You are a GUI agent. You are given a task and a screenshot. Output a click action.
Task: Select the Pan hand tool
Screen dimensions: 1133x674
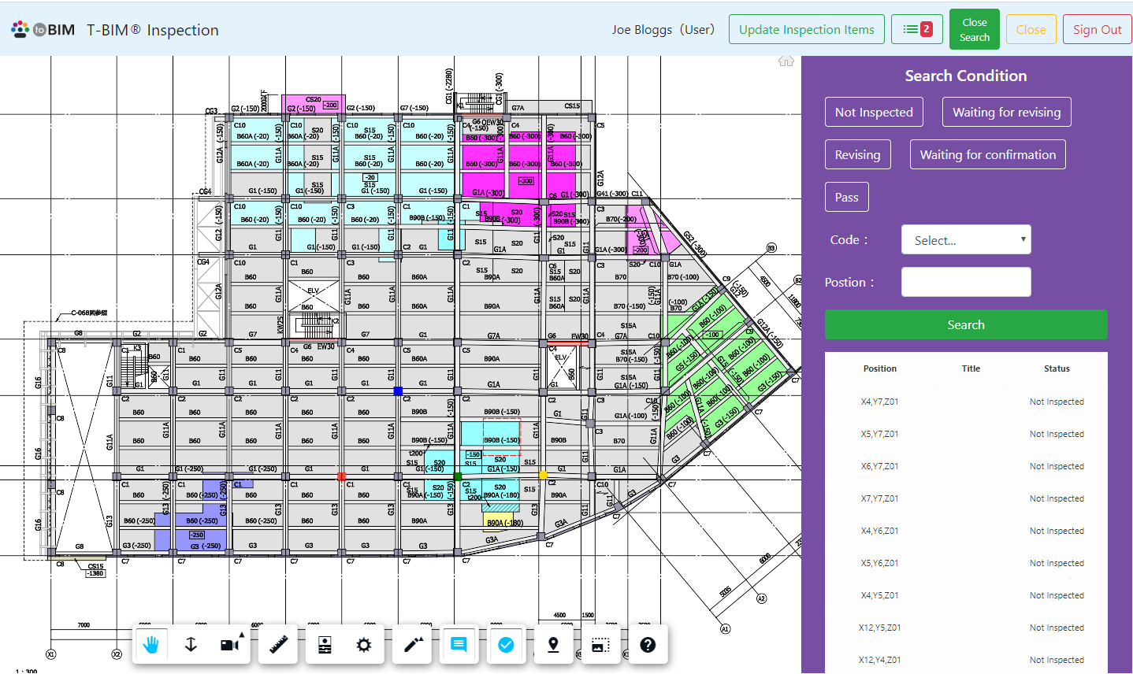[151, 645]
